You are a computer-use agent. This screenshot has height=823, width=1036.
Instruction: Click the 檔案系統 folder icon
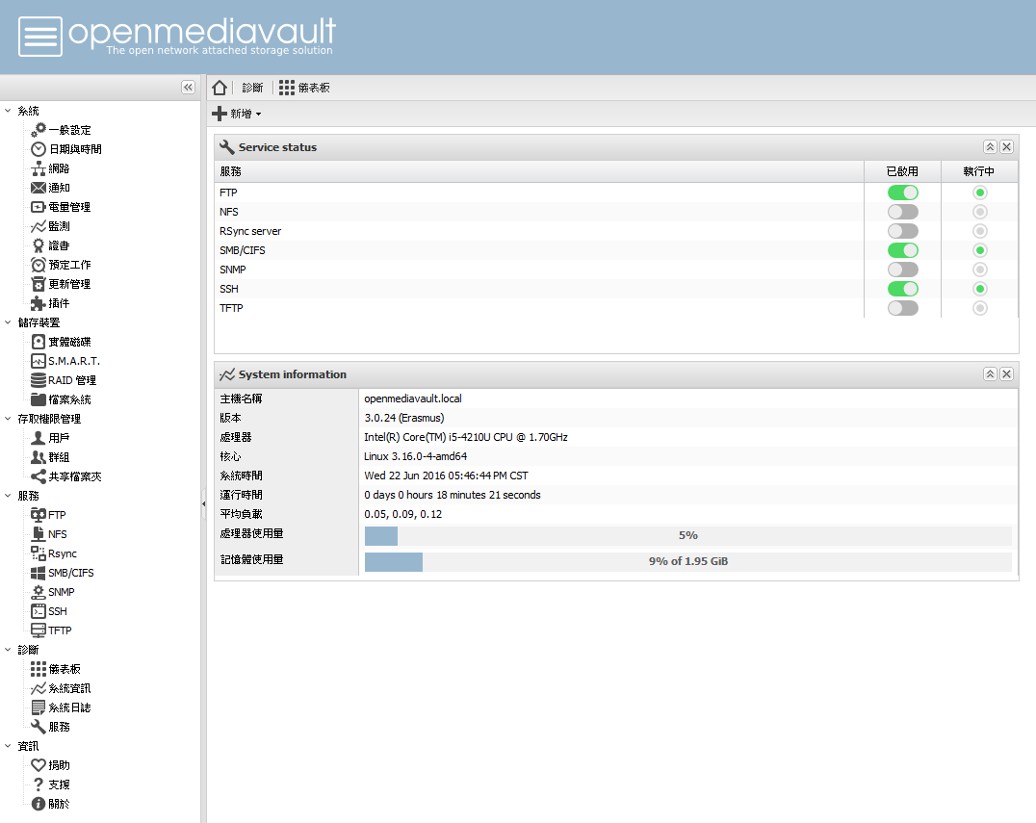(39, 399)
